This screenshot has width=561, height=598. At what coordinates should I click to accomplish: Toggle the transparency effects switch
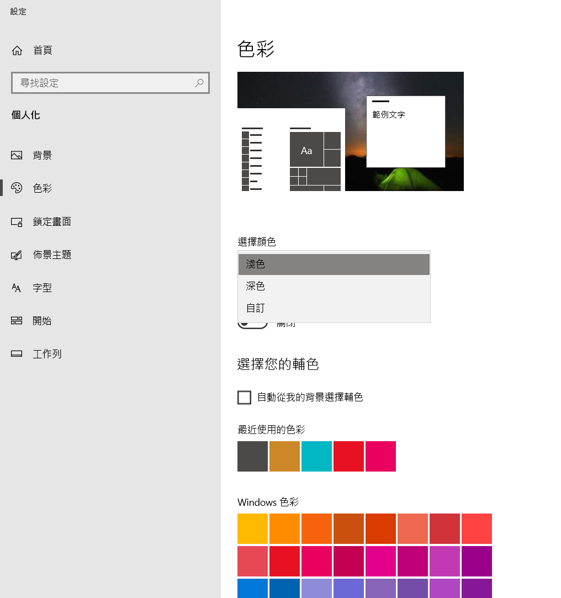(x=252, y=325)
